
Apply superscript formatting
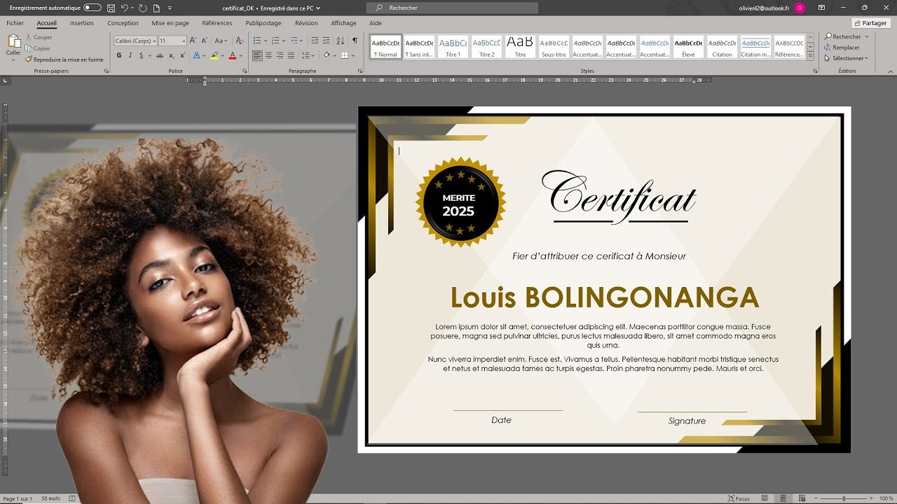[x=182, y=55]
